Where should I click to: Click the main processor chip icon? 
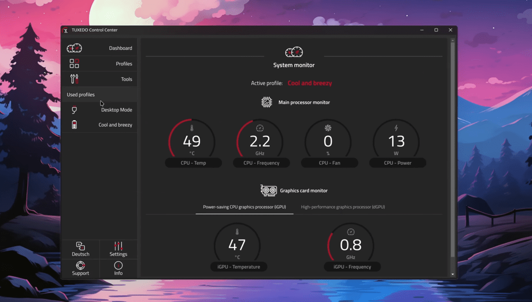click(266, 102)
